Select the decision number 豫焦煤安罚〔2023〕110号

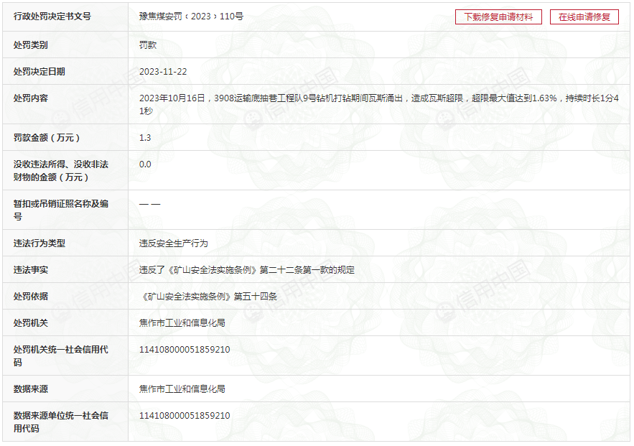point(191,16)
